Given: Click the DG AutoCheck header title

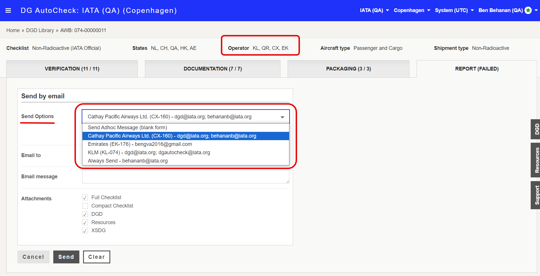Looking at the screenshot, I should (x=99, y=11).
